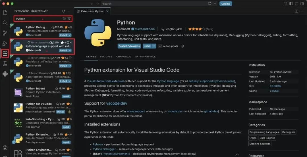The width and height of the screenshot is (307, 157).
Task: Click the Python Indent extension icon
Action: tap(18, 93)
